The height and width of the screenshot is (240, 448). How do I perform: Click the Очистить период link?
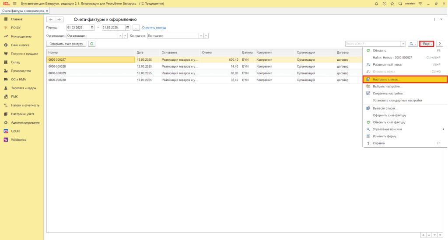coord(154,28)
